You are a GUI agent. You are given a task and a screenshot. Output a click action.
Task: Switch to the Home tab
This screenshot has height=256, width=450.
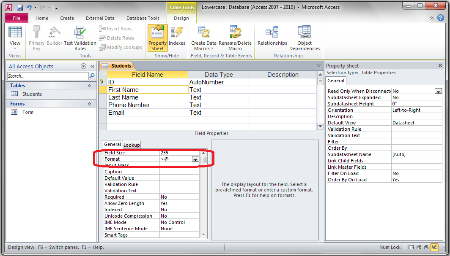pyautogui.click(x=42, y=18)
